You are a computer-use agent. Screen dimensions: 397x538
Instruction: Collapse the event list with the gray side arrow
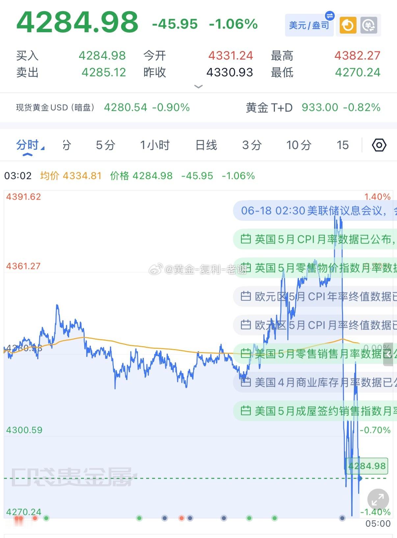tap(388, 354)
